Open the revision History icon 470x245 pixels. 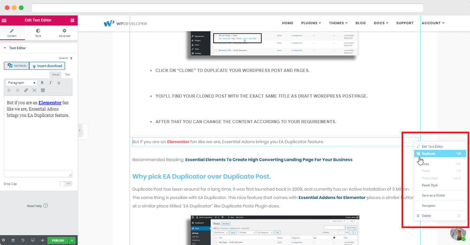[x=23, y=240]
